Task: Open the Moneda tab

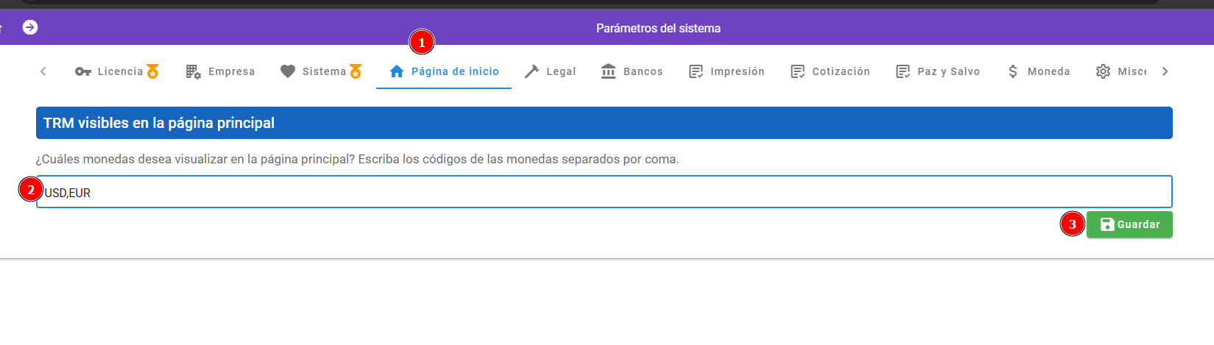Action: tap(1038, 71)
